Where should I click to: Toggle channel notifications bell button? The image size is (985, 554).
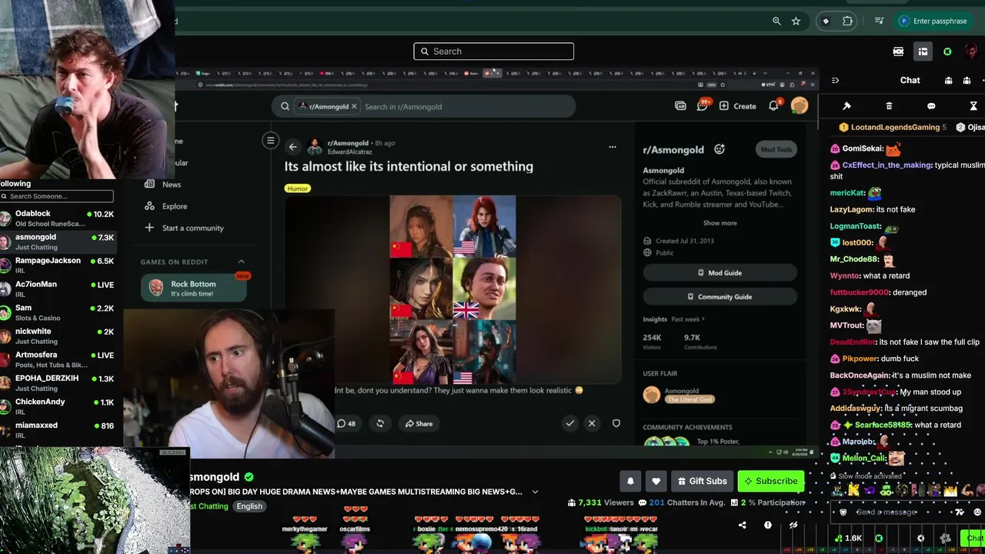[630, 481]
